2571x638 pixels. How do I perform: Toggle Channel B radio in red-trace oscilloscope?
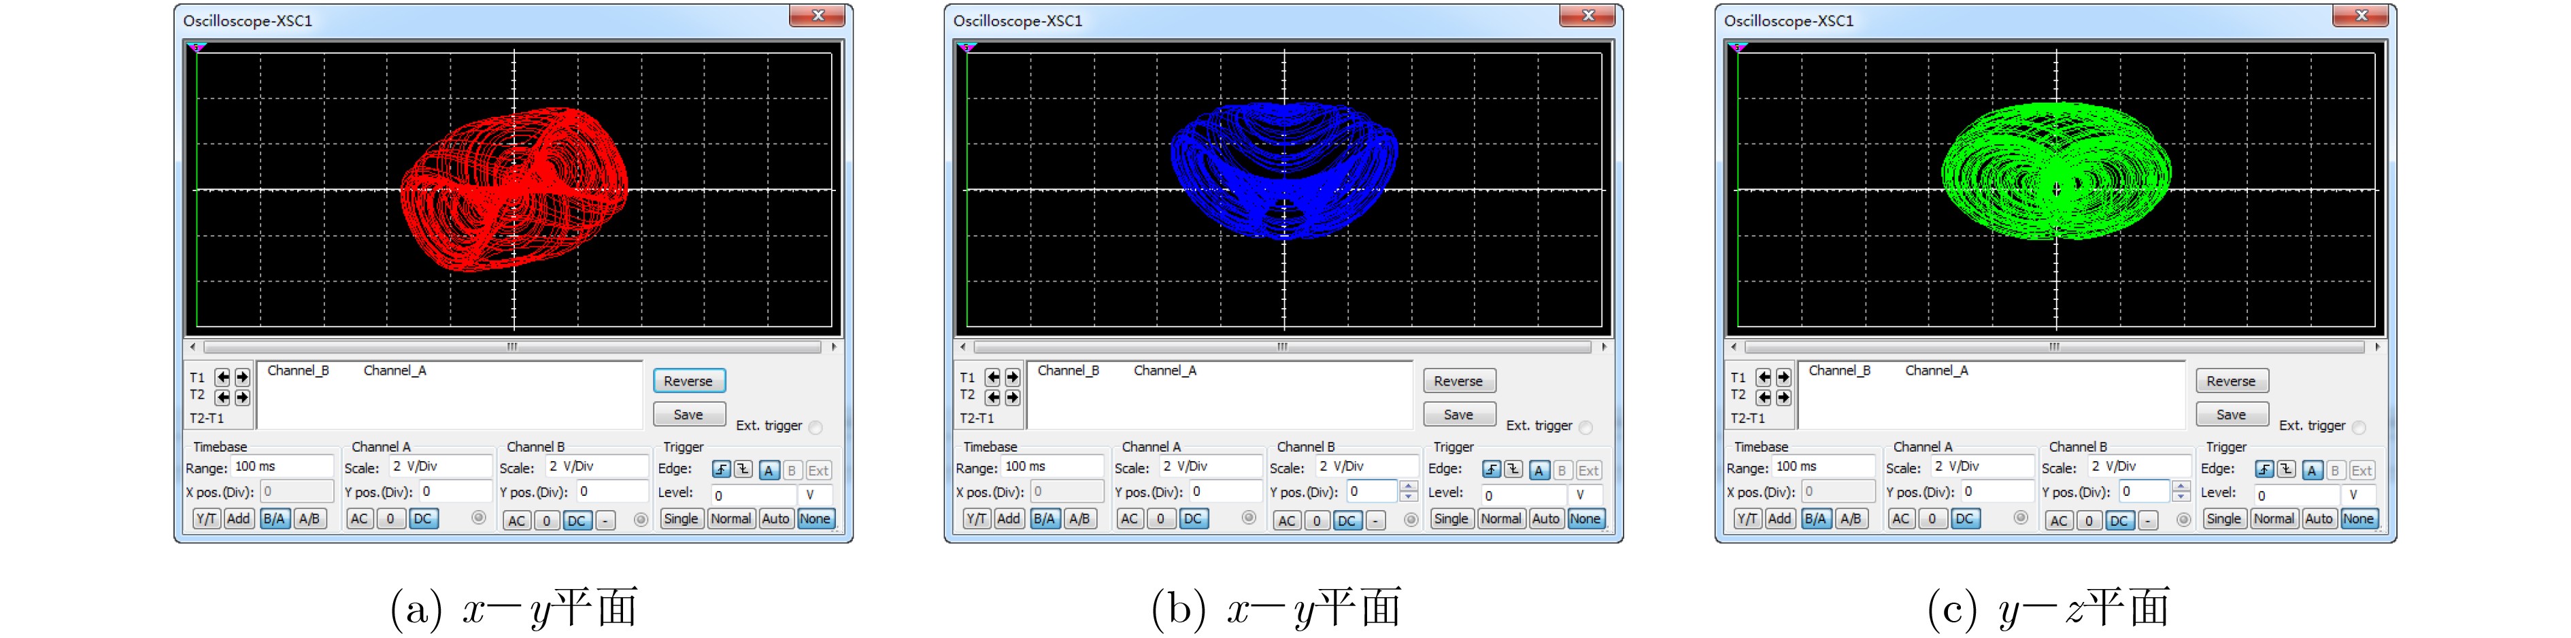(x=641, y=520)
